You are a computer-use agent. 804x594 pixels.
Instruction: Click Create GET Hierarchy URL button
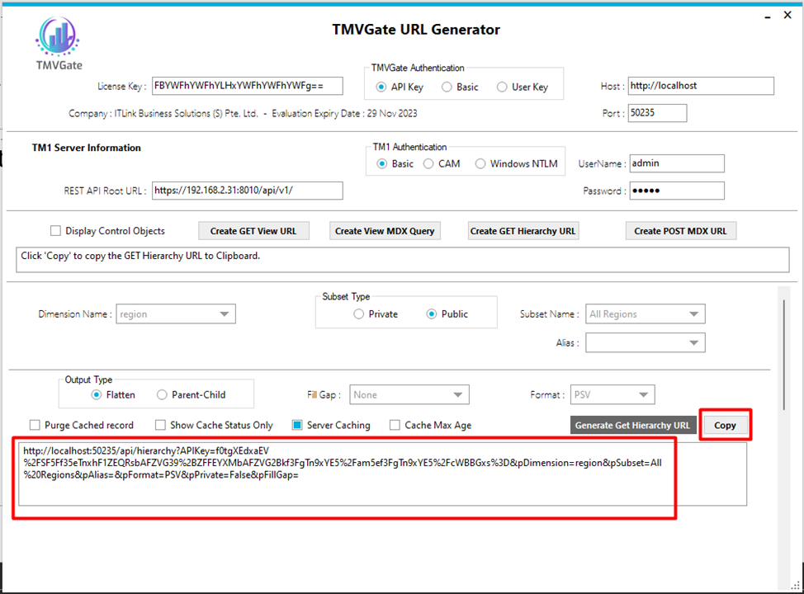coord(523,231)
